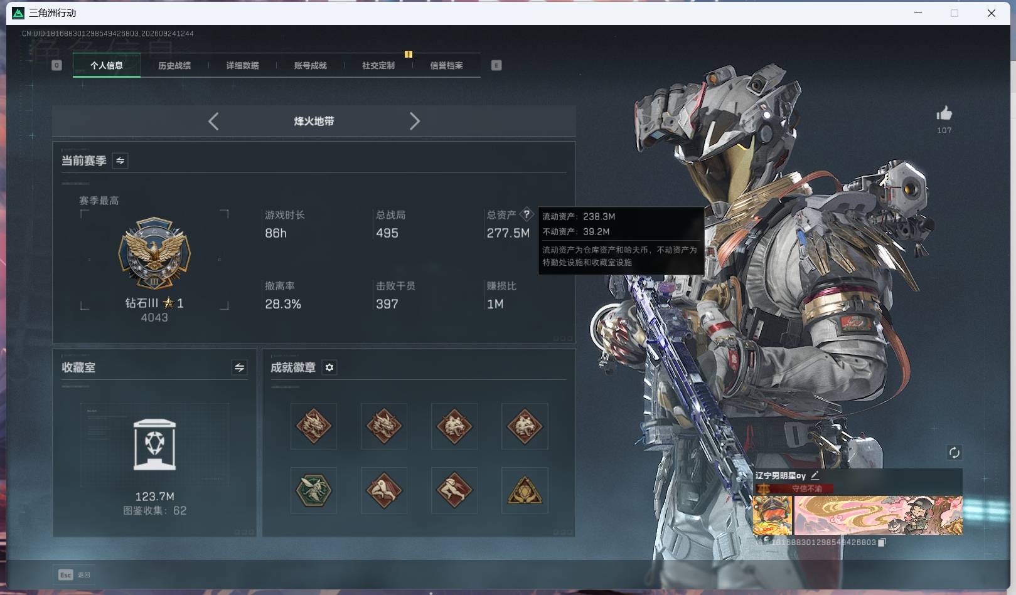The image size is (1016, 595).
Task: Click the first tiger-head achievement badge
Action: pyautogui.click(x=454, y=426)
